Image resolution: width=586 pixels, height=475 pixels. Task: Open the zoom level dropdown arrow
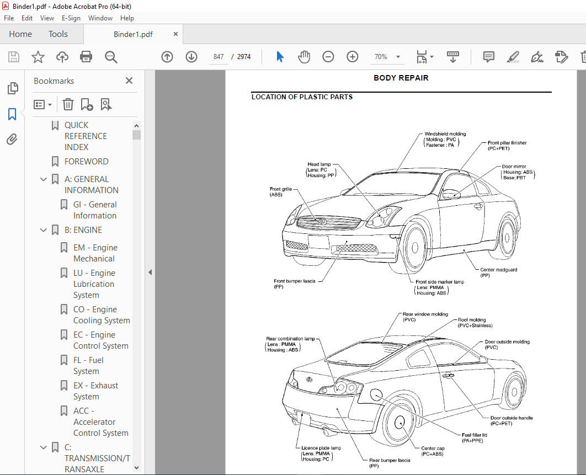(x=398, y=57)
